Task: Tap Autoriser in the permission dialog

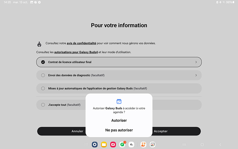Action: point(119,120)
